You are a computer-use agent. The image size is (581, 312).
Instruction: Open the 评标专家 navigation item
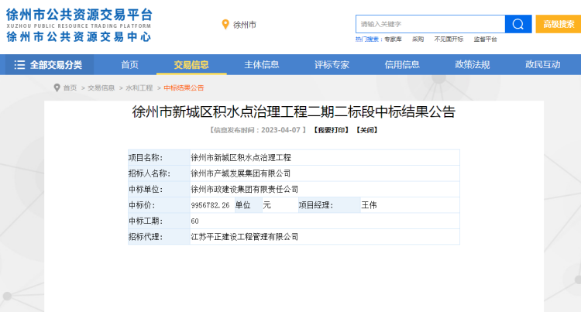click(x=332, y=65)
